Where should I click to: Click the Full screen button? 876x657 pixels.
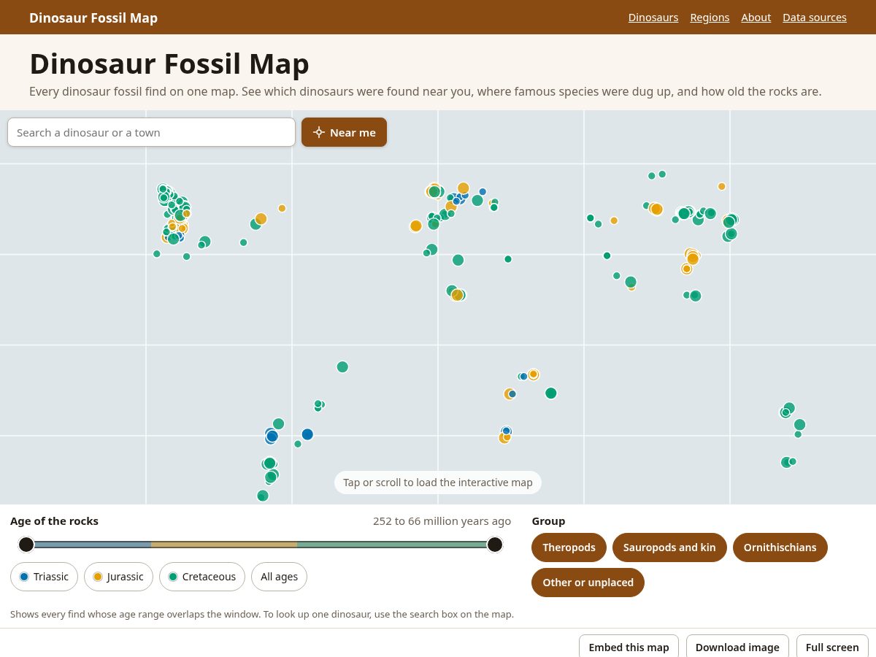(x=832, y=647)
